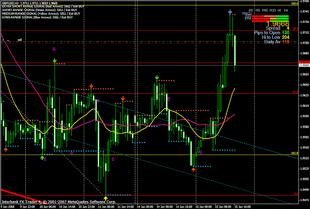Viewport: 310px width, 209px height.
Task: Click magenta down arrow above 10 Jan green arrow
Action: coord(54,50)
